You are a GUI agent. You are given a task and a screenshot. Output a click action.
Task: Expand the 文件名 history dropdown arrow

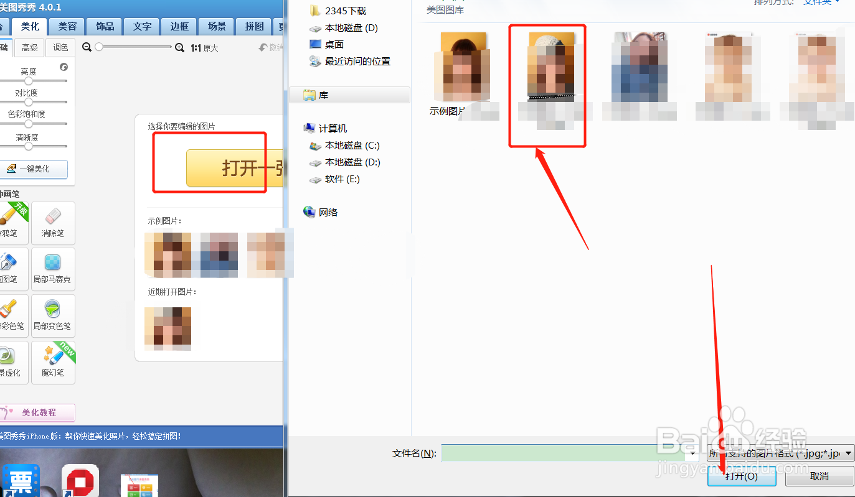tap(694, 453)
